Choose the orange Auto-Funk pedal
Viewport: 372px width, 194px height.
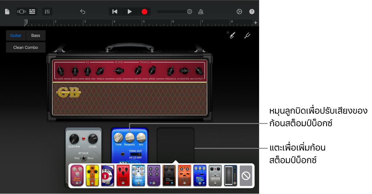coord(184,176)
